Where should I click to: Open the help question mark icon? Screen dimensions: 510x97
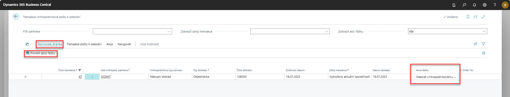495,5
